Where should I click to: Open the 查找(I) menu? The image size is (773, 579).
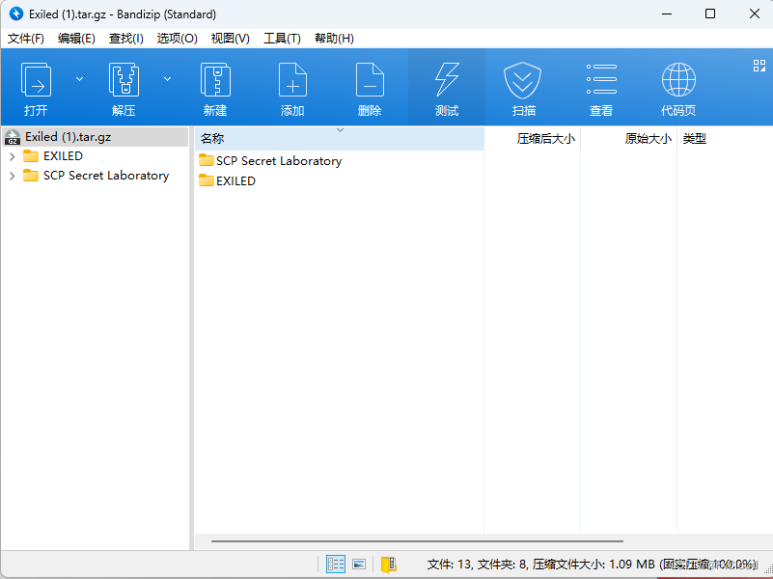[126, 39]
